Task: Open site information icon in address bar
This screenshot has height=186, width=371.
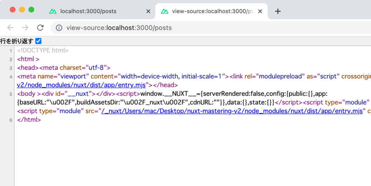Action: [x=59, y=28]
